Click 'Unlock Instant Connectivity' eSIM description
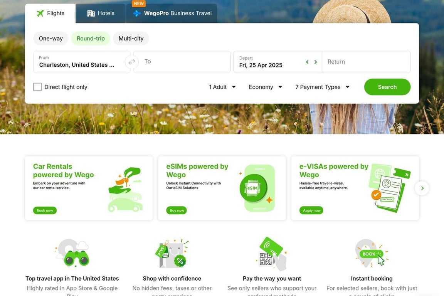 [193, 185]
